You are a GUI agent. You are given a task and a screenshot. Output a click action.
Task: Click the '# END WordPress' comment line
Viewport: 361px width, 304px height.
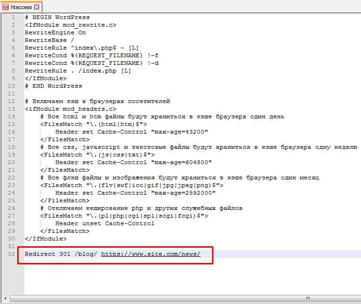(53, 86)
